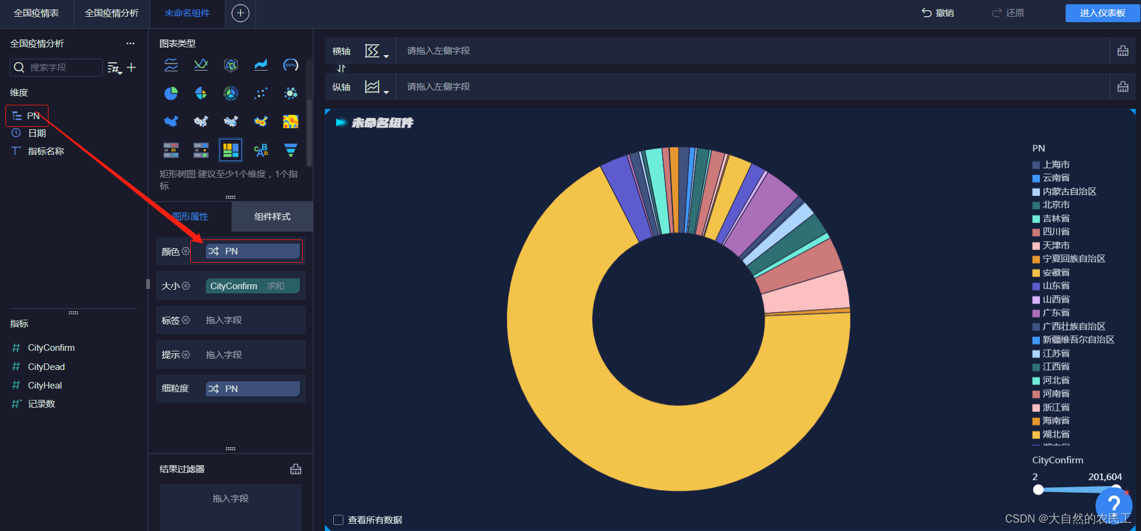Screen dimensions: 1141x531
Task: Open the gear settings next to 大小
Action: pyautogui.click(x=185, y=286)
